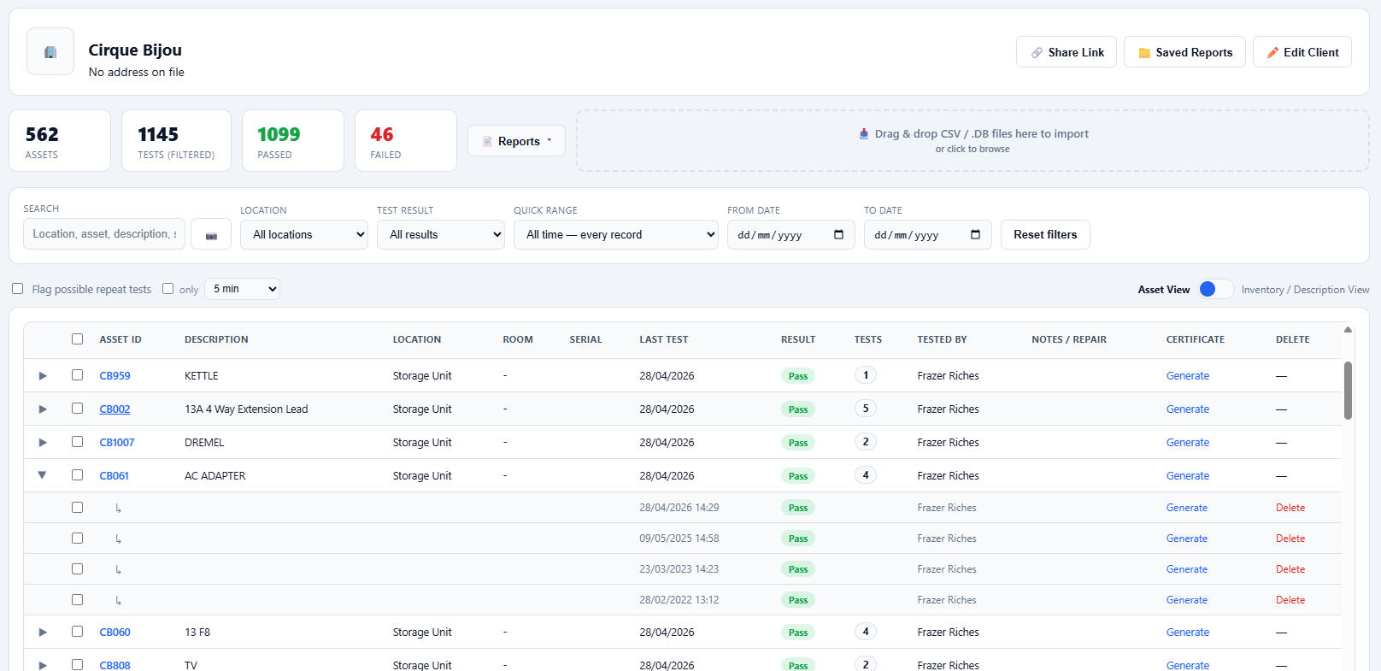Click the sub-row arrow icon for 28/02/2022 13:12 test

point(118,600)
